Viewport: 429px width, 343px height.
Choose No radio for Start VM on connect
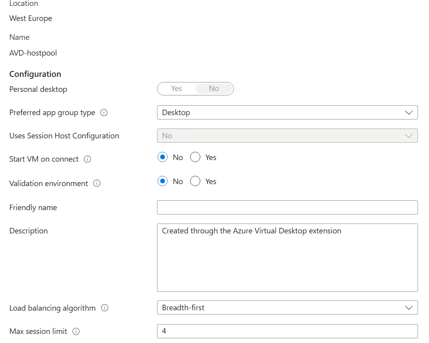[163, 157]
